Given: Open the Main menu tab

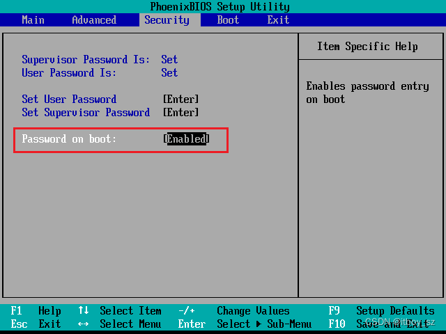Looking at the screenshot, I should coord(33,20).
